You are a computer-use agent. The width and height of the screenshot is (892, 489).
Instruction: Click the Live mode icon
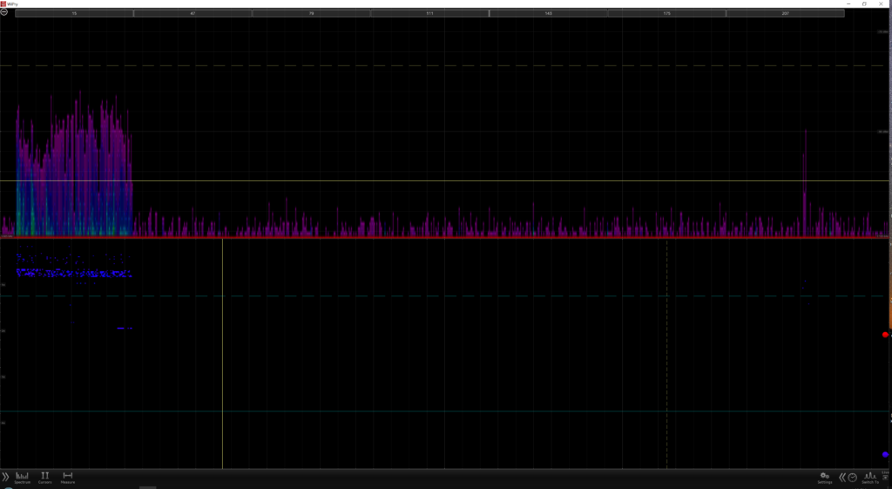coord(885,475)
